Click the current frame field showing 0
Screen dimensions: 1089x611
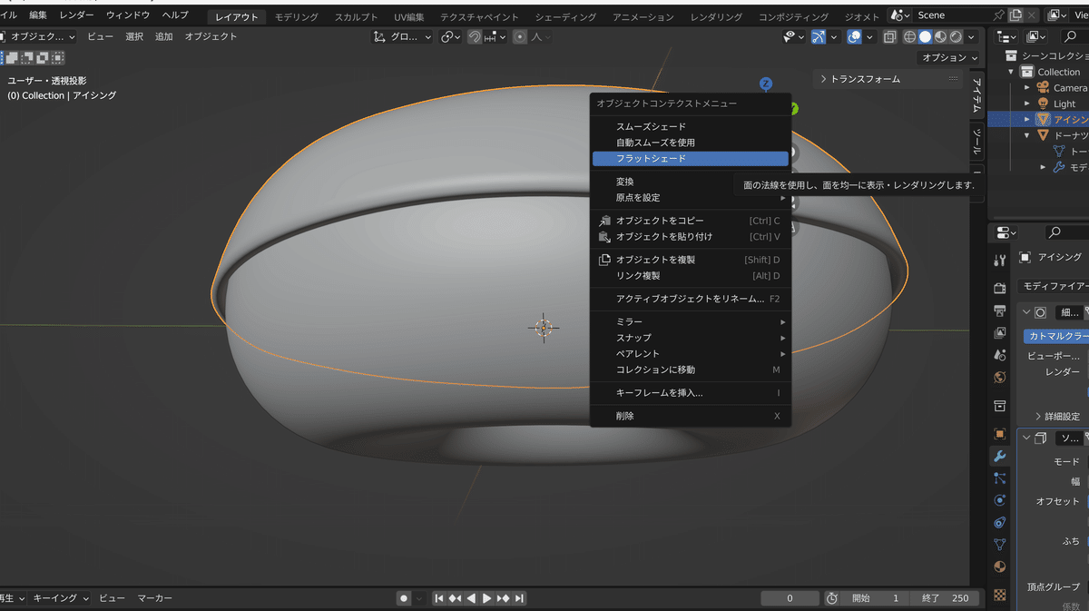point(790,598)
